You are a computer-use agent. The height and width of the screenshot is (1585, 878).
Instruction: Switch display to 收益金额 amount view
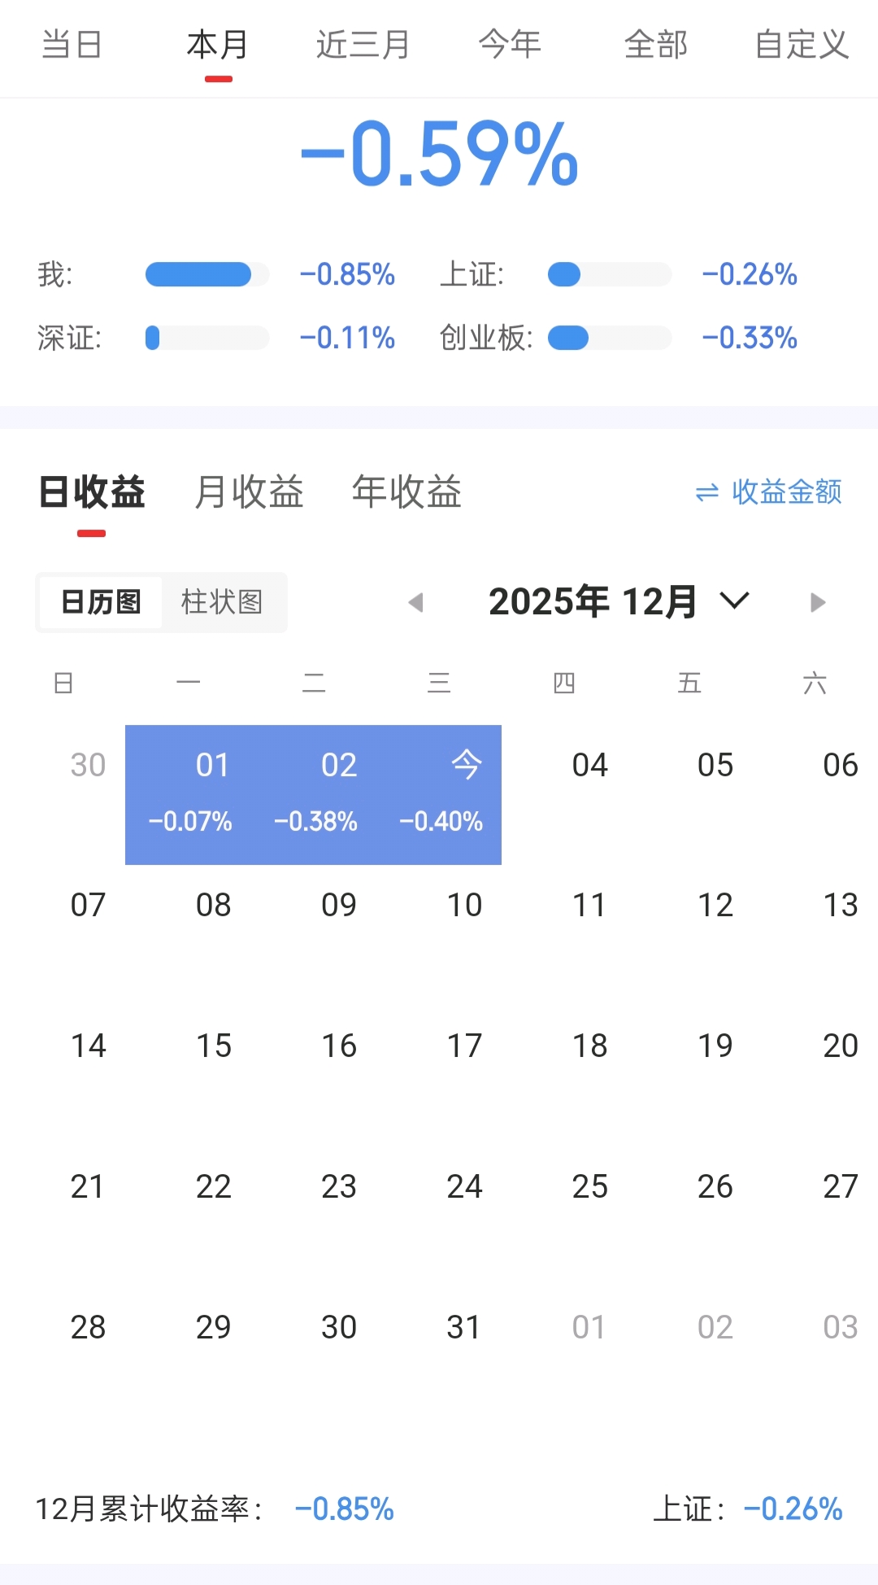pyautogui.click(x=769, y=492)
